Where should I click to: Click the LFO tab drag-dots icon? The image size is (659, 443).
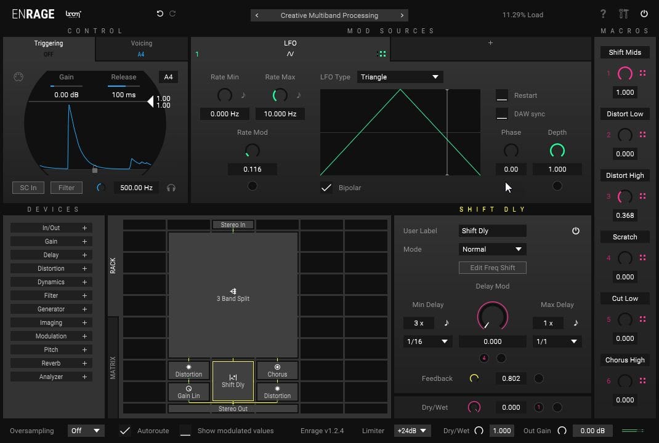(382, 54)
